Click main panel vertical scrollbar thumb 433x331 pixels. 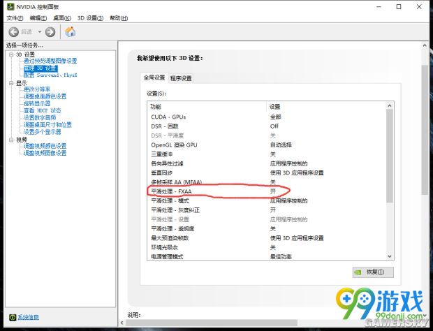tap(425, 130)
